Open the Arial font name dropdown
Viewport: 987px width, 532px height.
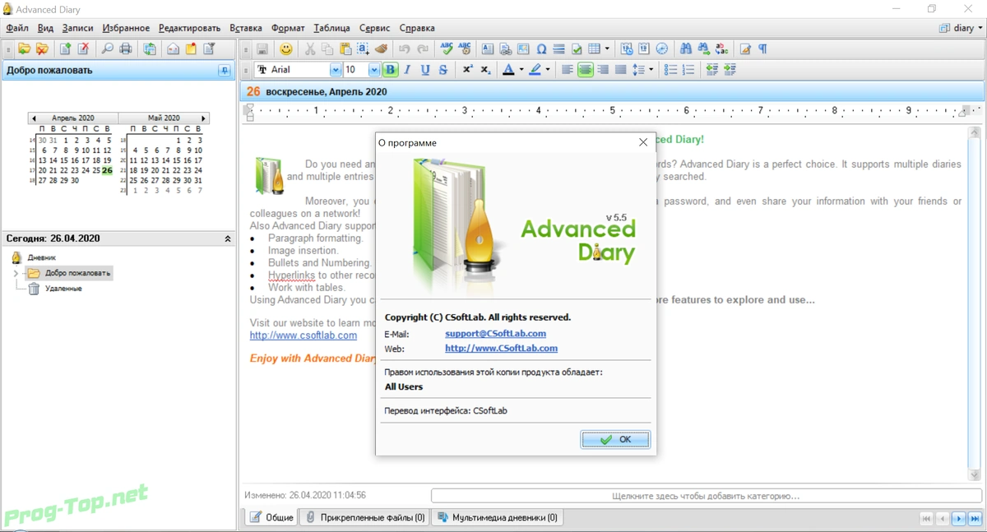[x=335, y=70]
